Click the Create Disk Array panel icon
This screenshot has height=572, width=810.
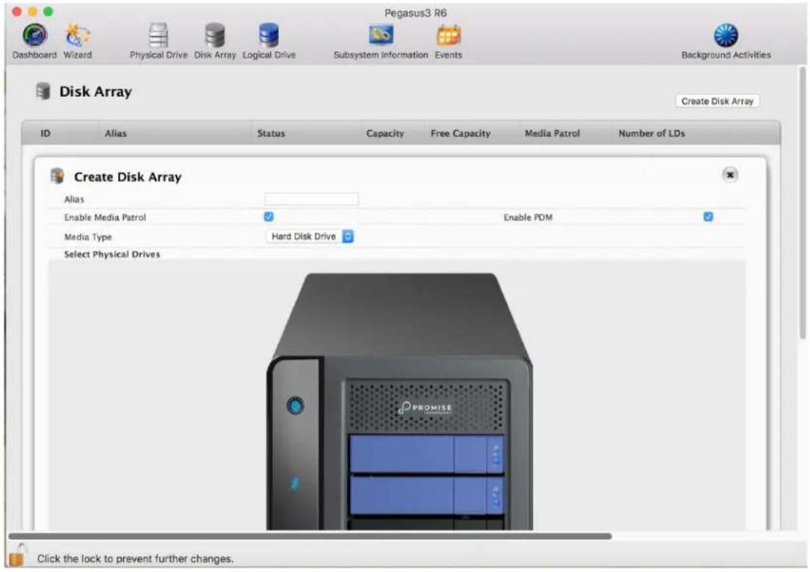[57, 175]
